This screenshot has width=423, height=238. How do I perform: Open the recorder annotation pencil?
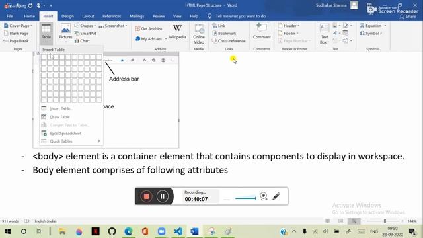click(276, 196)
